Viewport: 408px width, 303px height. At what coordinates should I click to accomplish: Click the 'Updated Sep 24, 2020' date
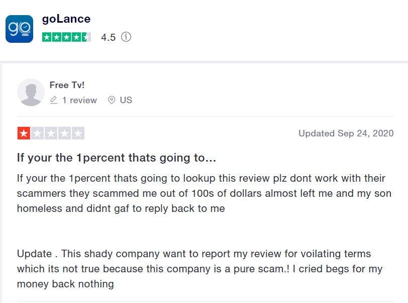click(346, 133)
